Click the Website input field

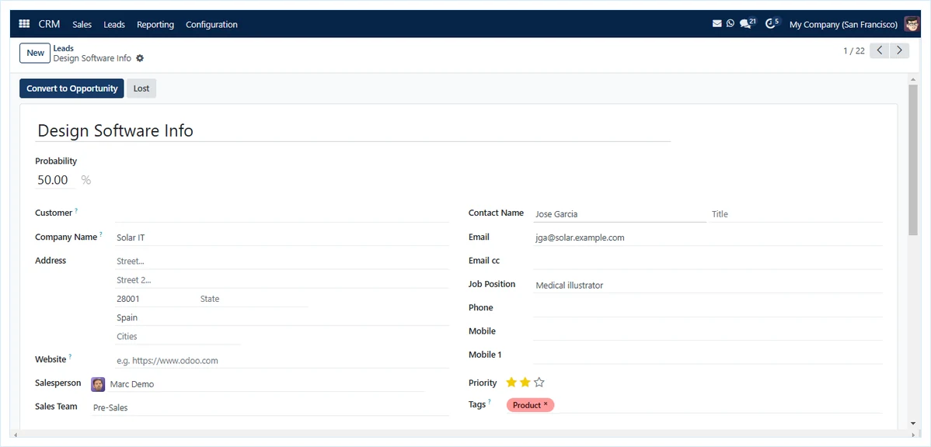pyautogui.click(x=282, y=360)
